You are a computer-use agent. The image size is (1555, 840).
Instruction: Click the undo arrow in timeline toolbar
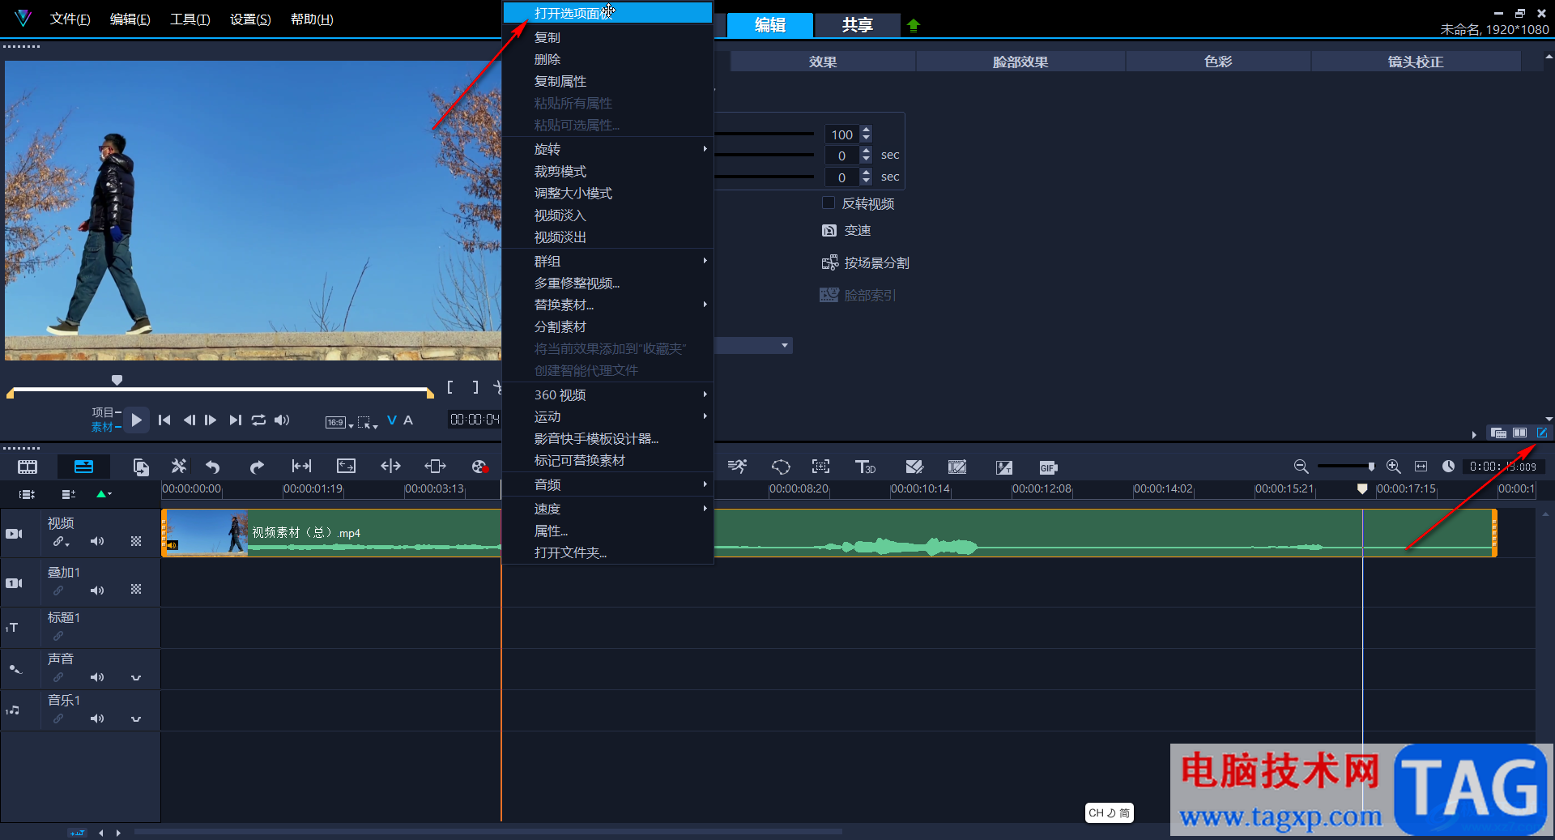pyautogui.click(x=213, y=467)
